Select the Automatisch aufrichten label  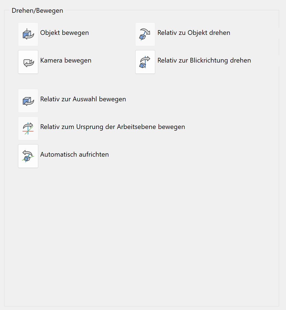pos(74,154)
